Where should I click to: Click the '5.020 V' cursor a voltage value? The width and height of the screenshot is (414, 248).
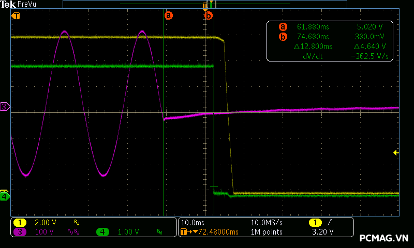click(370, 27)
